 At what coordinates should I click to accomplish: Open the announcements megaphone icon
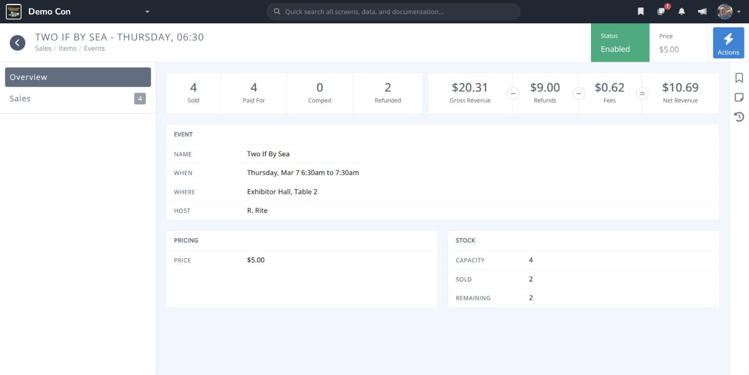[702, 12]
